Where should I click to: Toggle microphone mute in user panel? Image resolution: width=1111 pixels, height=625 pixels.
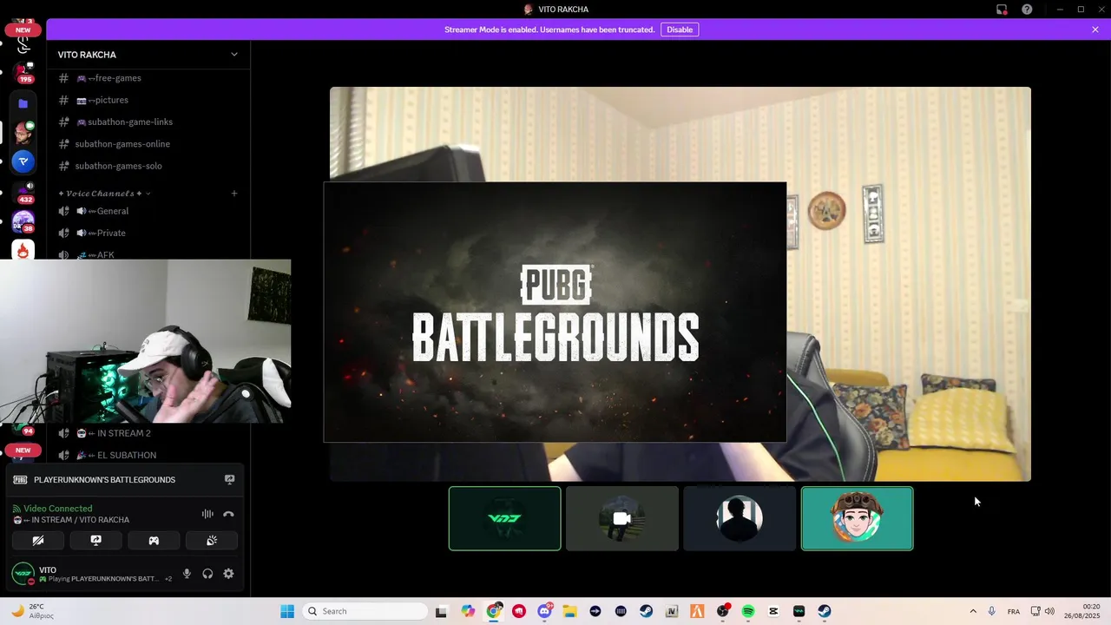point(187,574)
